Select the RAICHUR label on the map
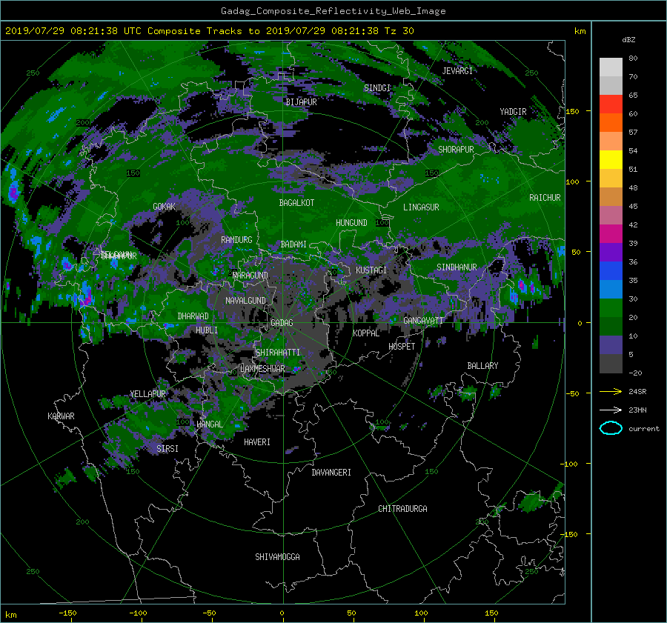This screenshot has height=623, width=667. [545, 198]
